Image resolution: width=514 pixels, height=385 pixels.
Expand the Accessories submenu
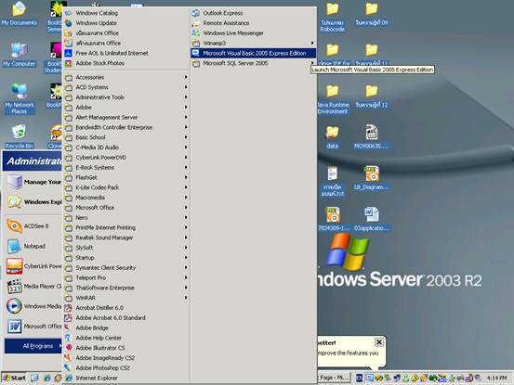coord(126,77)
